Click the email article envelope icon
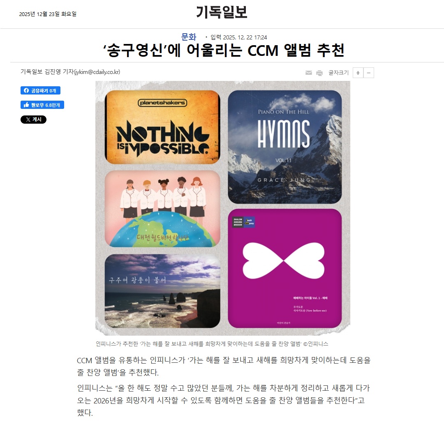 coord(309,73)
